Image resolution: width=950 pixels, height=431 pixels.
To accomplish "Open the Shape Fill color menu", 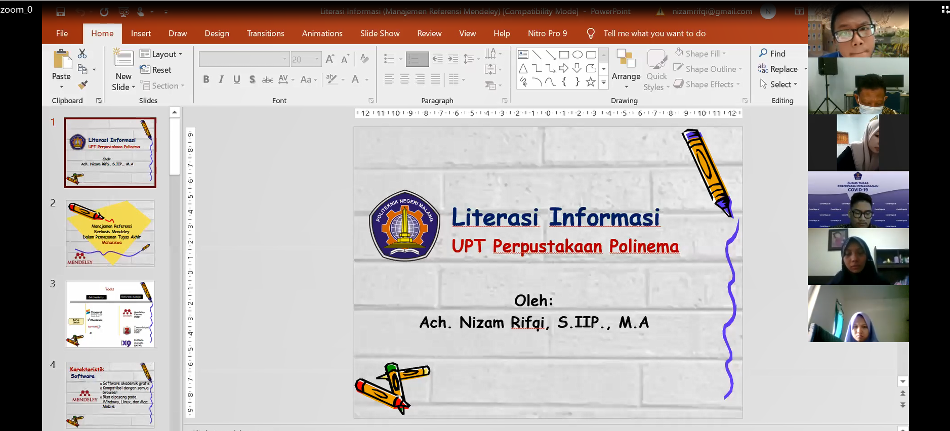I will [700, 54].
